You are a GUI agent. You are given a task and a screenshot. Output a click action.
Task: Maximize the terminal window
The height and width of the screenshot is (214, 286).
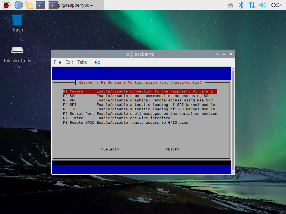point(224,54)
